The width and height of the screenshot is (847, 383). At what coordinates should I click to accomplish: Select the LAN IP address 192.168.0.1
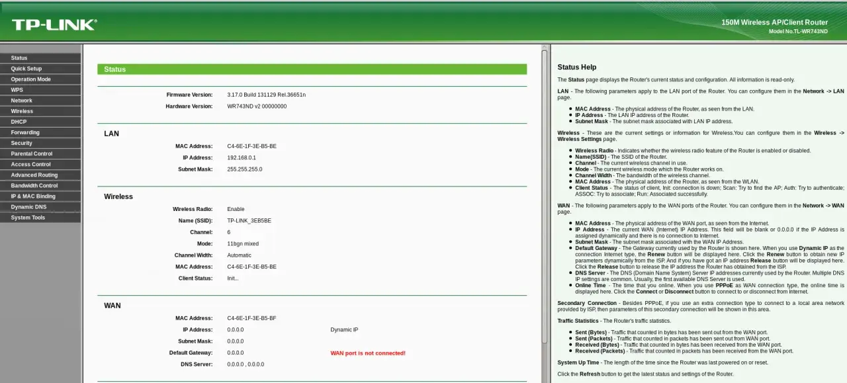tap(242, 157)
